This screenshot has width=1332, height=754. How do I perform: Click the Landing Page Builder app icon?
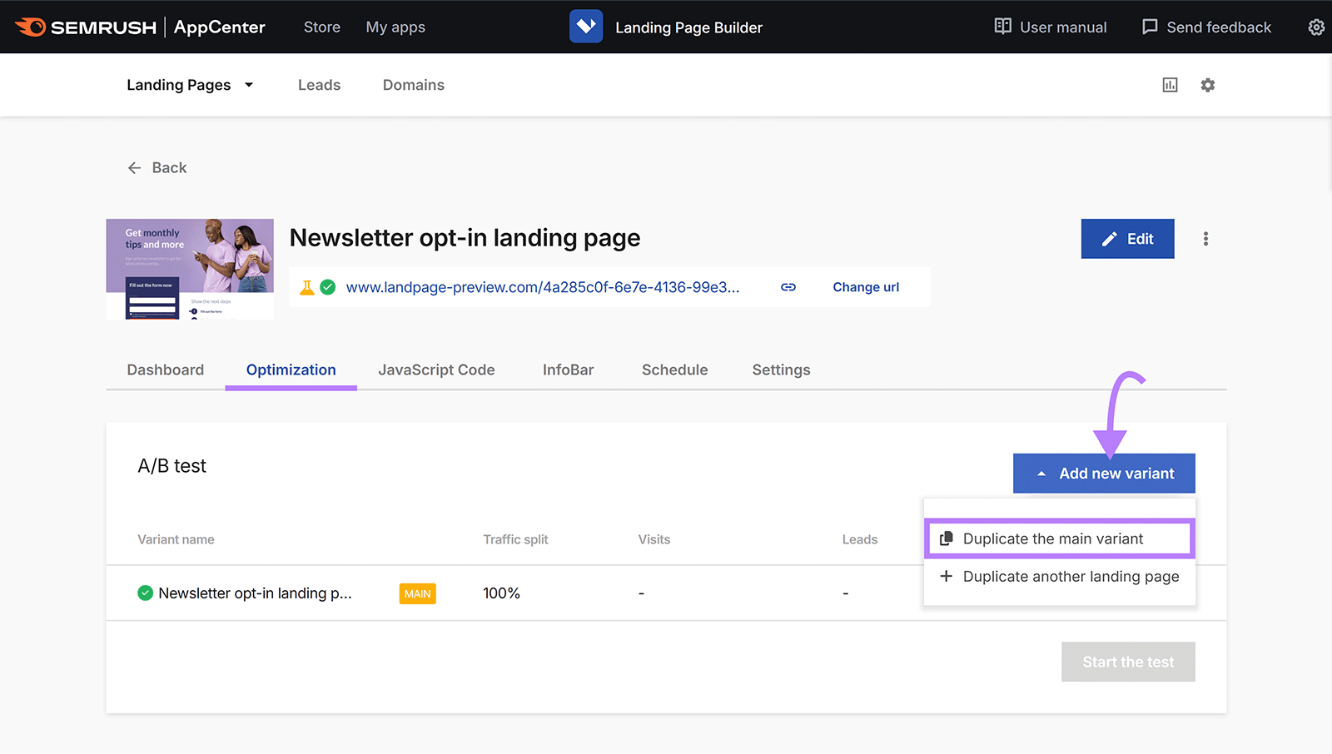pyautogui.click(x=586, y=26)
